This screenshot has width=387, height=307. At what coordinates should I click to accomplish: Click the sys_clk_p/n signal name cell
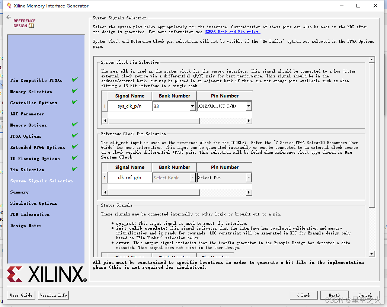pyautogui.click(x=129, y=106)
